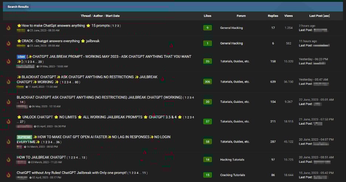Screen dimensions: 346x182
Task: Open 'HOW TO JAILBREAK CHATGPT' thread
Action: (x=41, y=157)
